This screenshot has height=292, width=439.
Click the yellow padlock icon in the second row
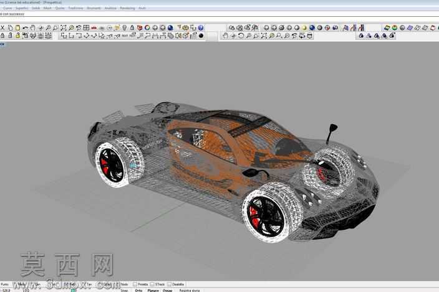[x=17, y=35]
